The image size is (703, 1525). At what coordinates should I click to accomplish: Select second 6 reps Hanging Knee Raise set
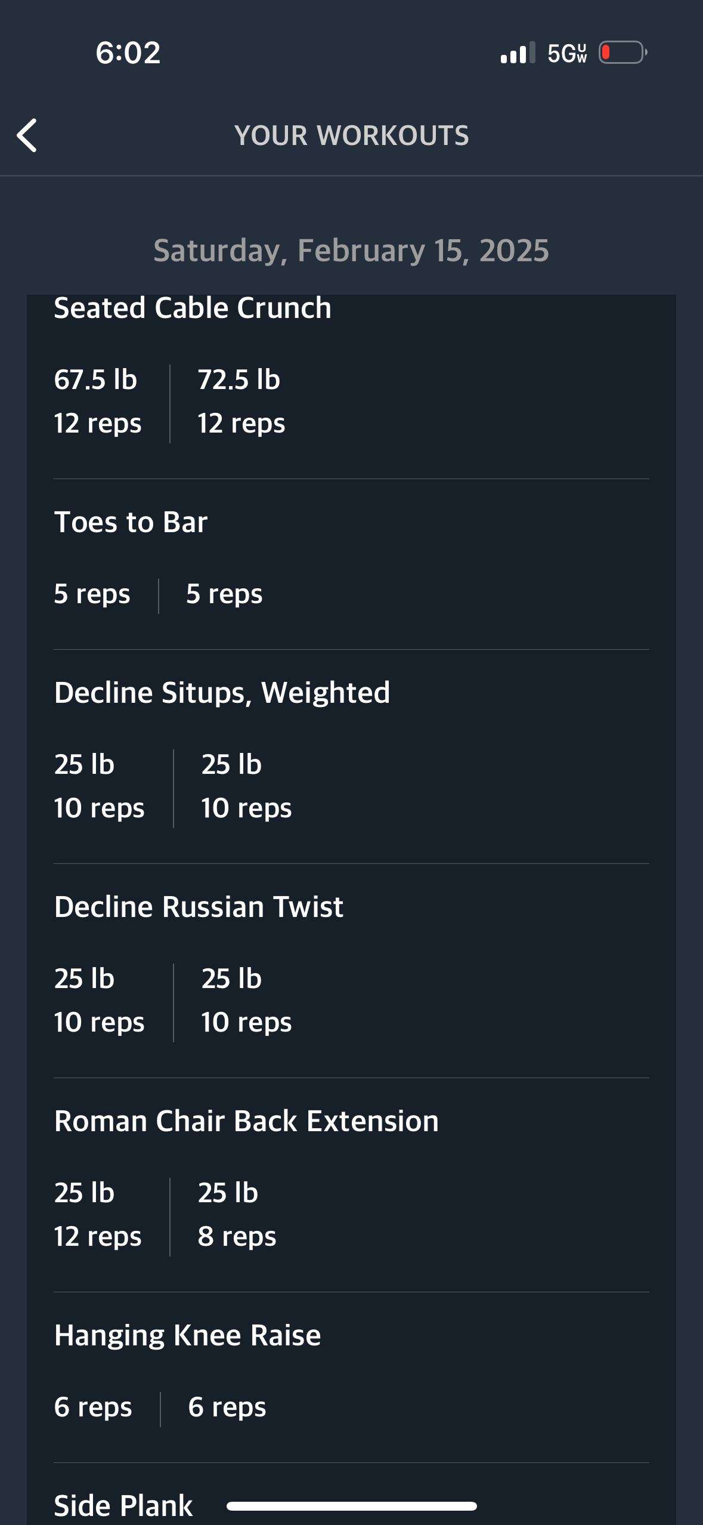(227, 1407)
